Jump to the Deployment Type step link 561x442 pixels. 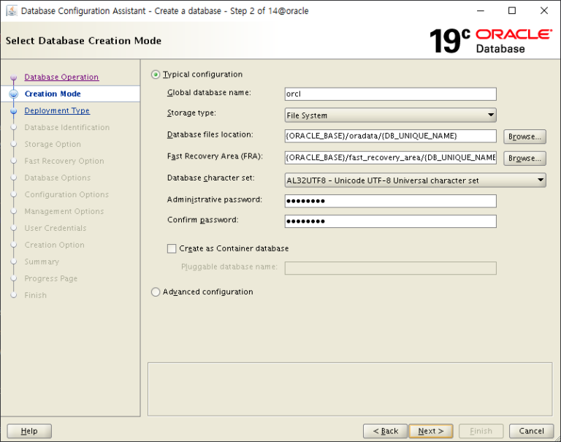click(57, 111)
